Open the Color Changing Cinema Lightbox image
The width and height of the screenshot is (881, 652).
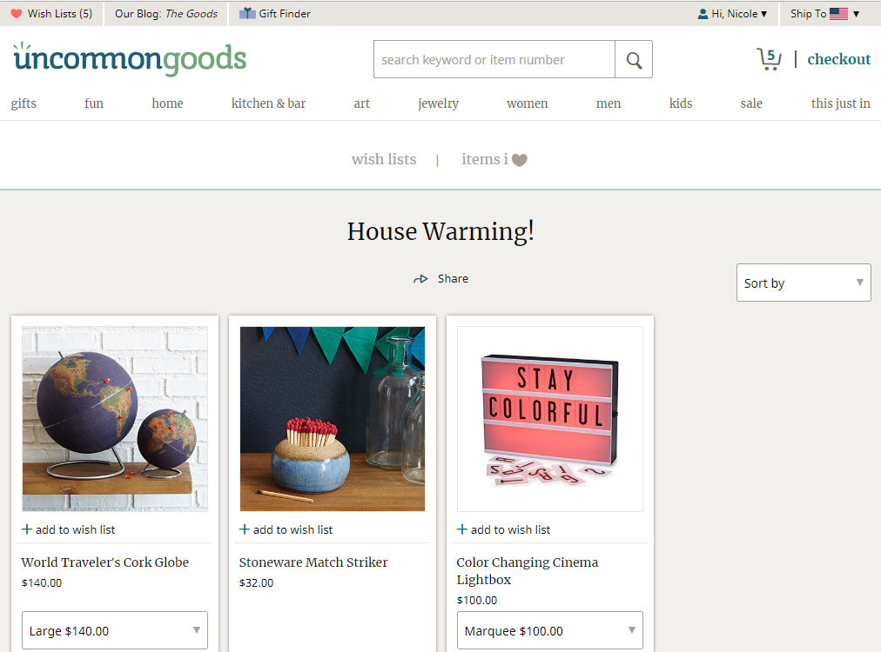coord(550,419)
